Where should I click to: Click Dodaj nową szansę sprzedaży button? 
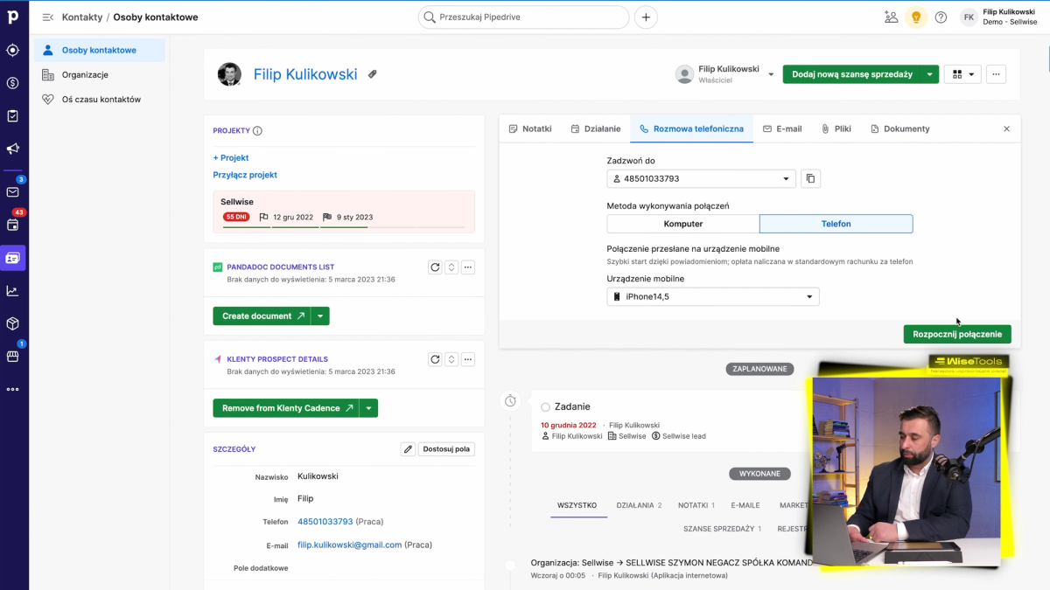click(852, 74)
